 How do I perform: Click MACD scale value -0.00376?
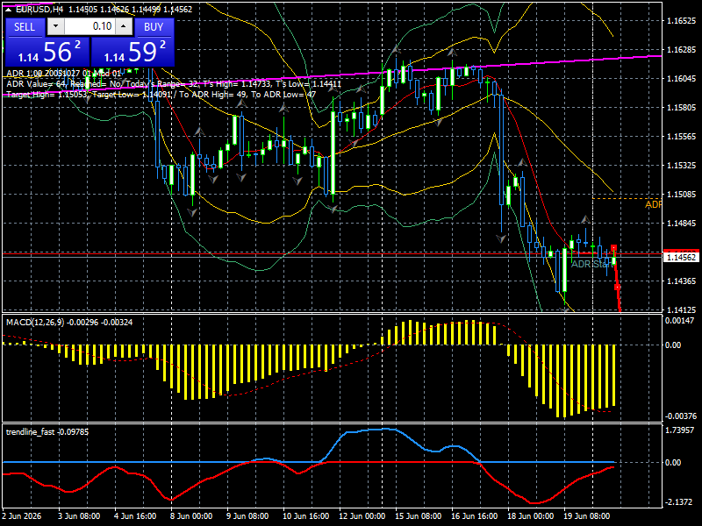tap(681, 416)
